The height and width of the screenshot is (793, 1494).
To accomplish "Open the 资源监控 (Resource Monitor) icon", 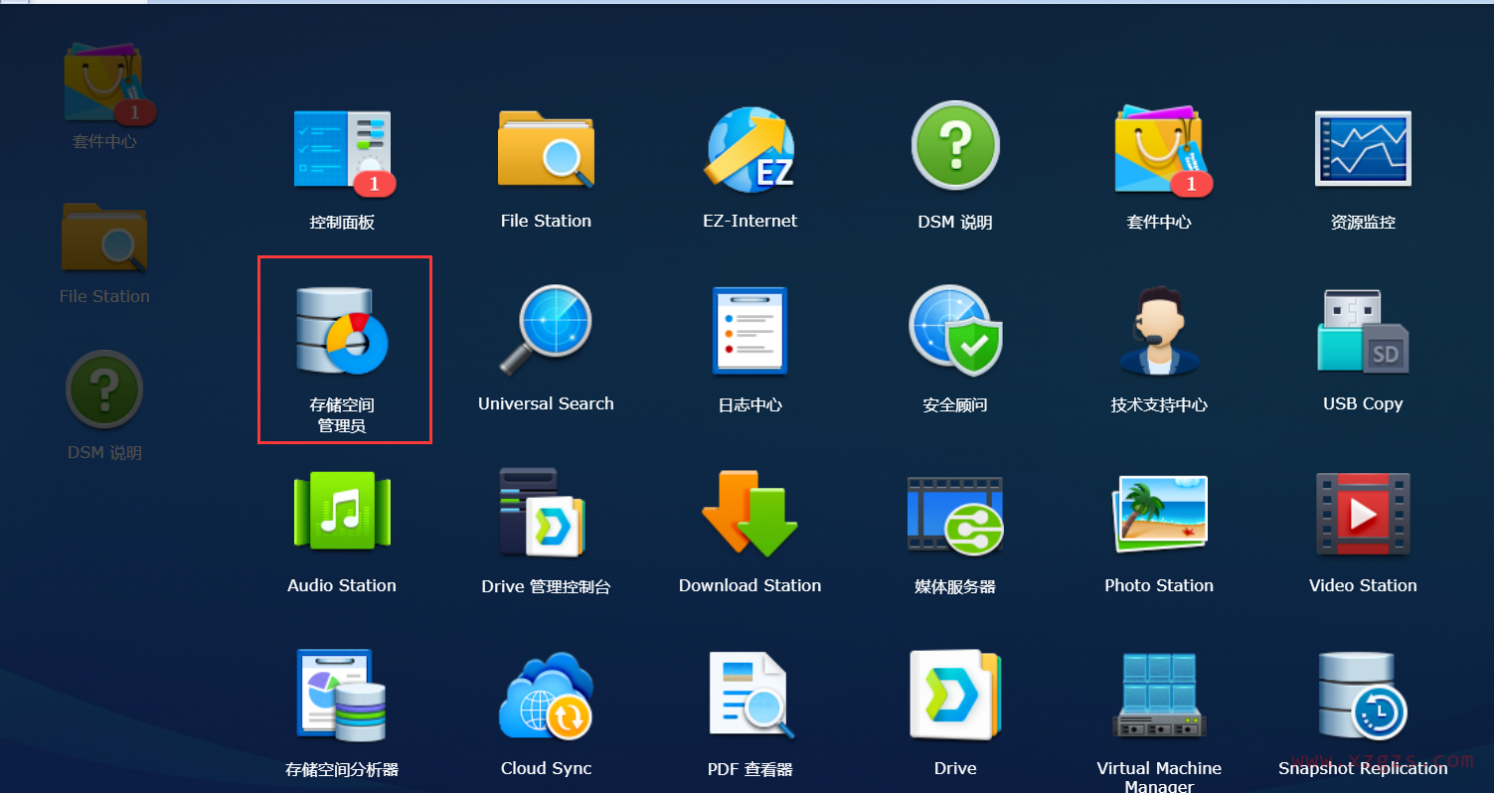I will [1363, 149].
